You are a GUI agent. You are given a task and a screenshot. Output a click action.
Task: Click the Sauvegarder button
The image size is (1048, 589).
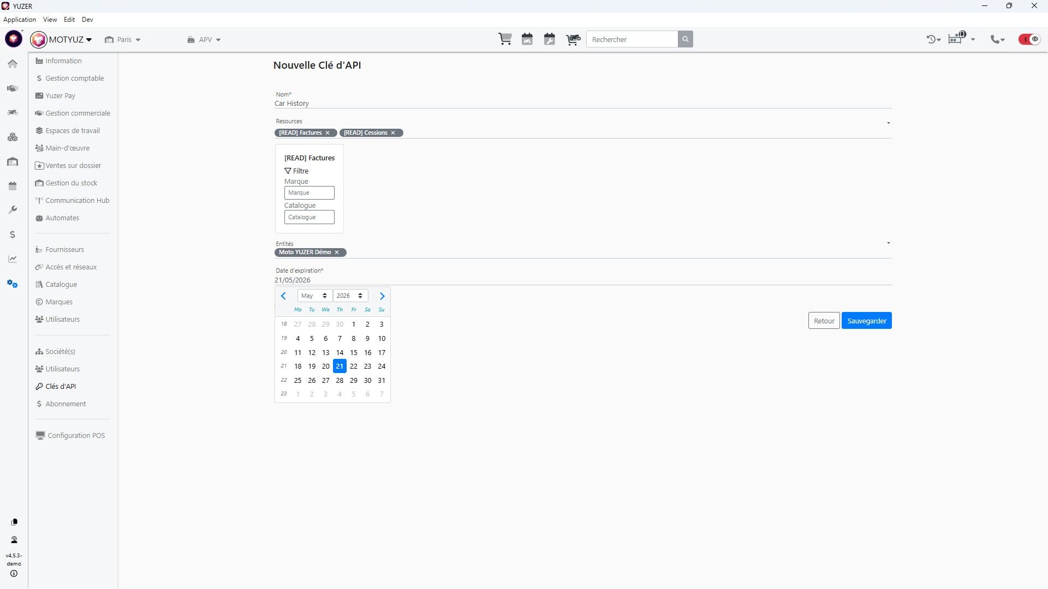pos(866,321)
